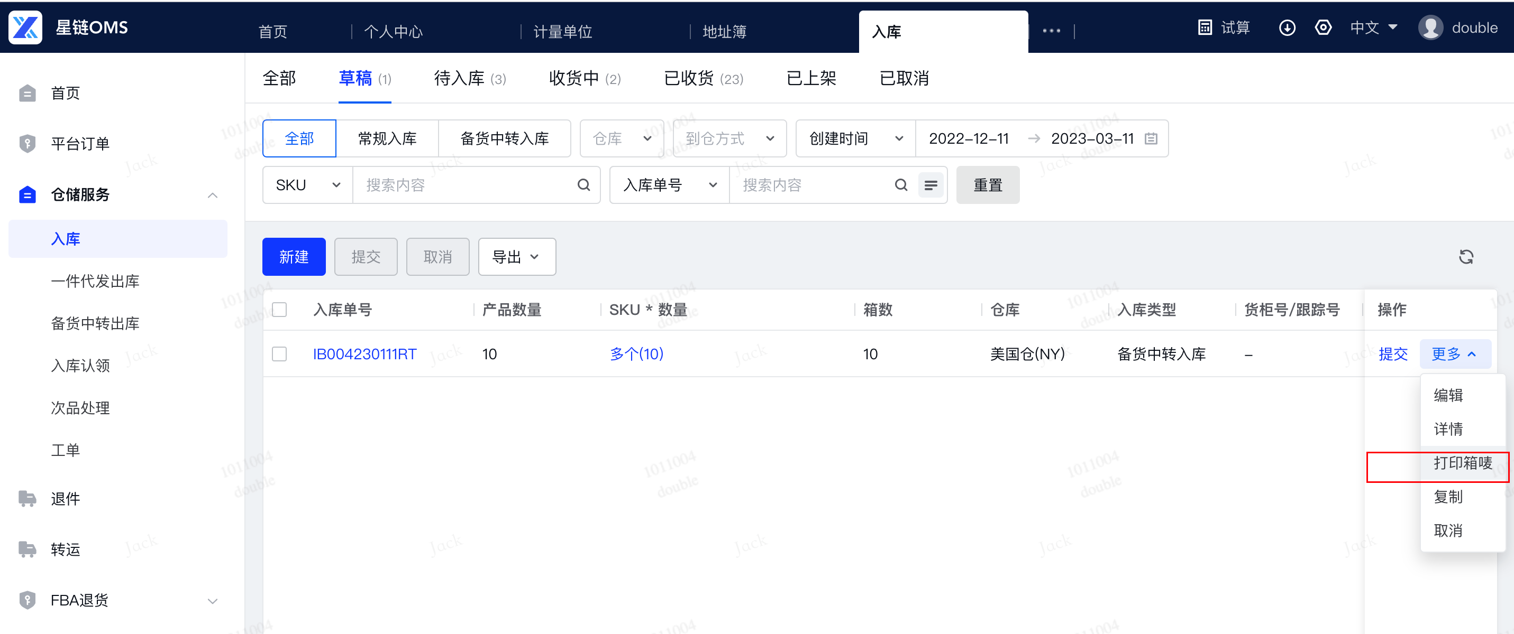Switch to the 已上架 status tab
1514x634 pixels.
coord(811,79)
